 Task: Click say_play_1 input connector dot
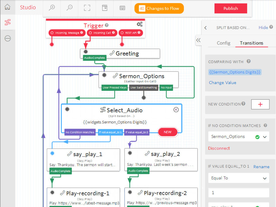[x=52, y=153]
